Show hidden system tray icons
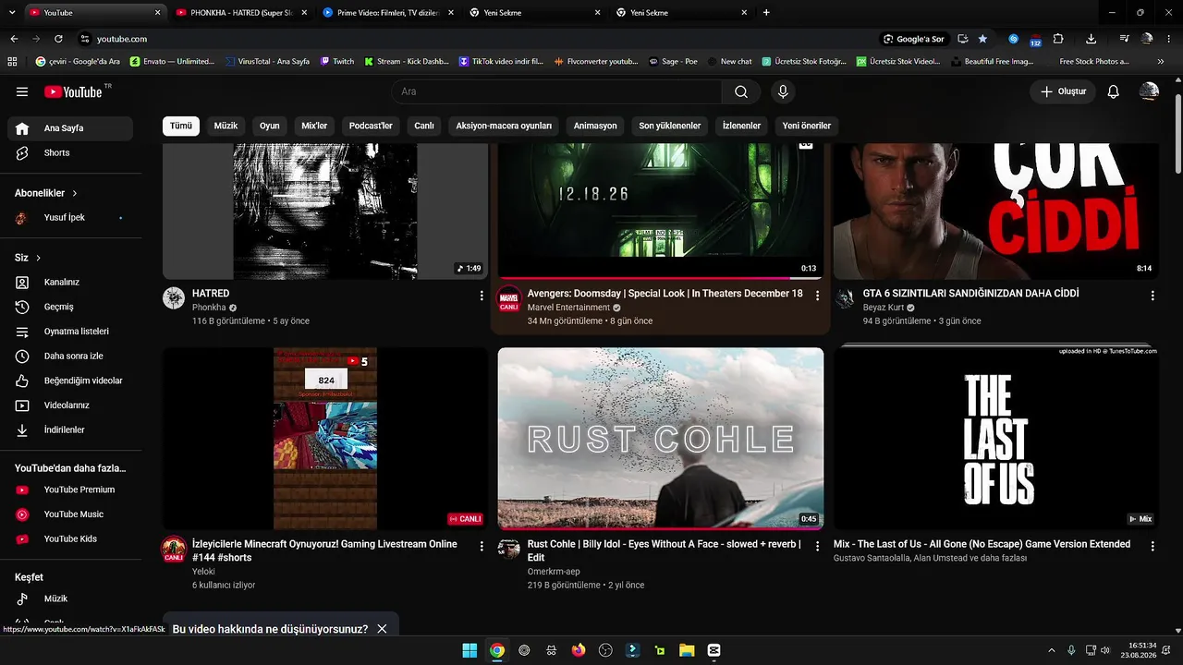 (x=1051, y=650)
